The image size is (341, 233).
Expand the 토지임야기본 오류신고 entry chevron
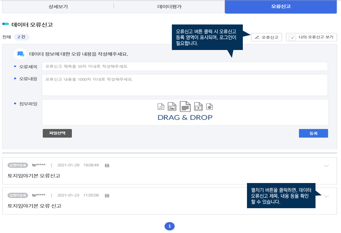click(327, 166)
